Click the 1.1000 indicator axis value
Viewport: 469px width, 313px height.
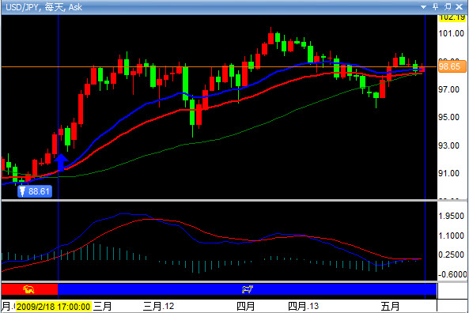[x=451, y=236]
